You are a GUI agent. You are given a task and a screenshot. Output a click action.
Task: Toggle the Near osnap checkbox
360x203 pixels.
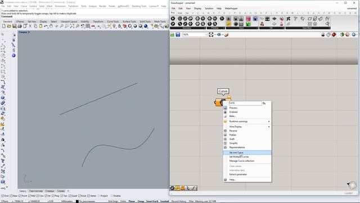pyautogui.click(x=11, y=196)
